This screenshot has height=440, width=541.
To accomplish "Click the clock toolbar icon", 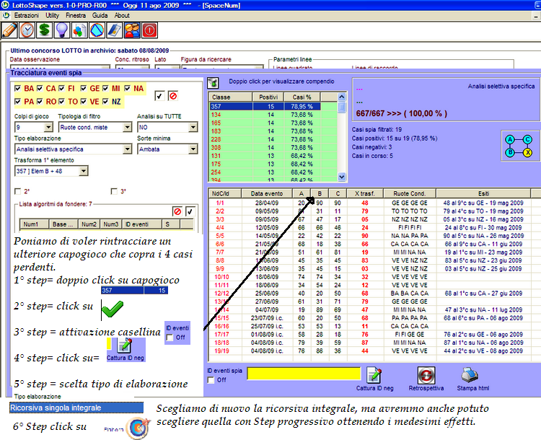I will (x=27, y=30).
